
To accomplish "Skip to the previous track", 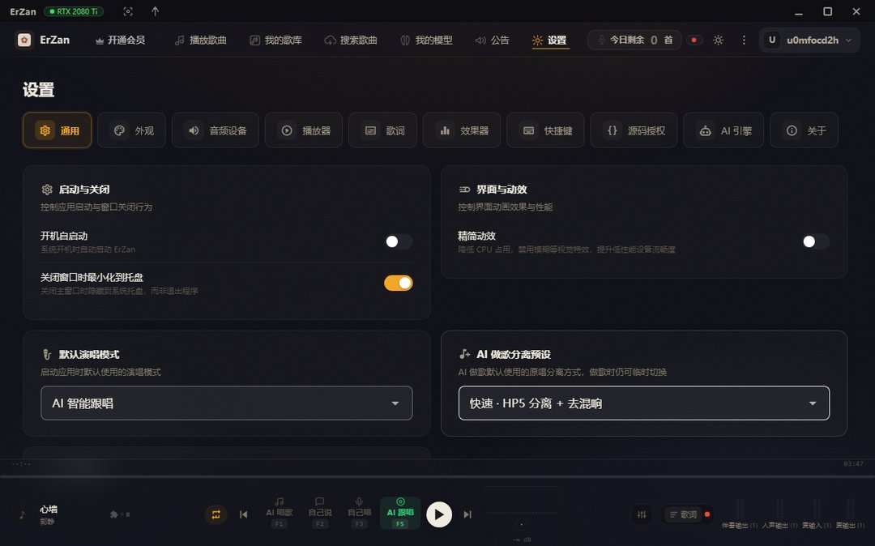I will coord(243,514).
